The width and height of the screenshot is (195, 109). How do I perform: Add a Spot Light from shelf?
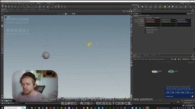coord(142,7)
